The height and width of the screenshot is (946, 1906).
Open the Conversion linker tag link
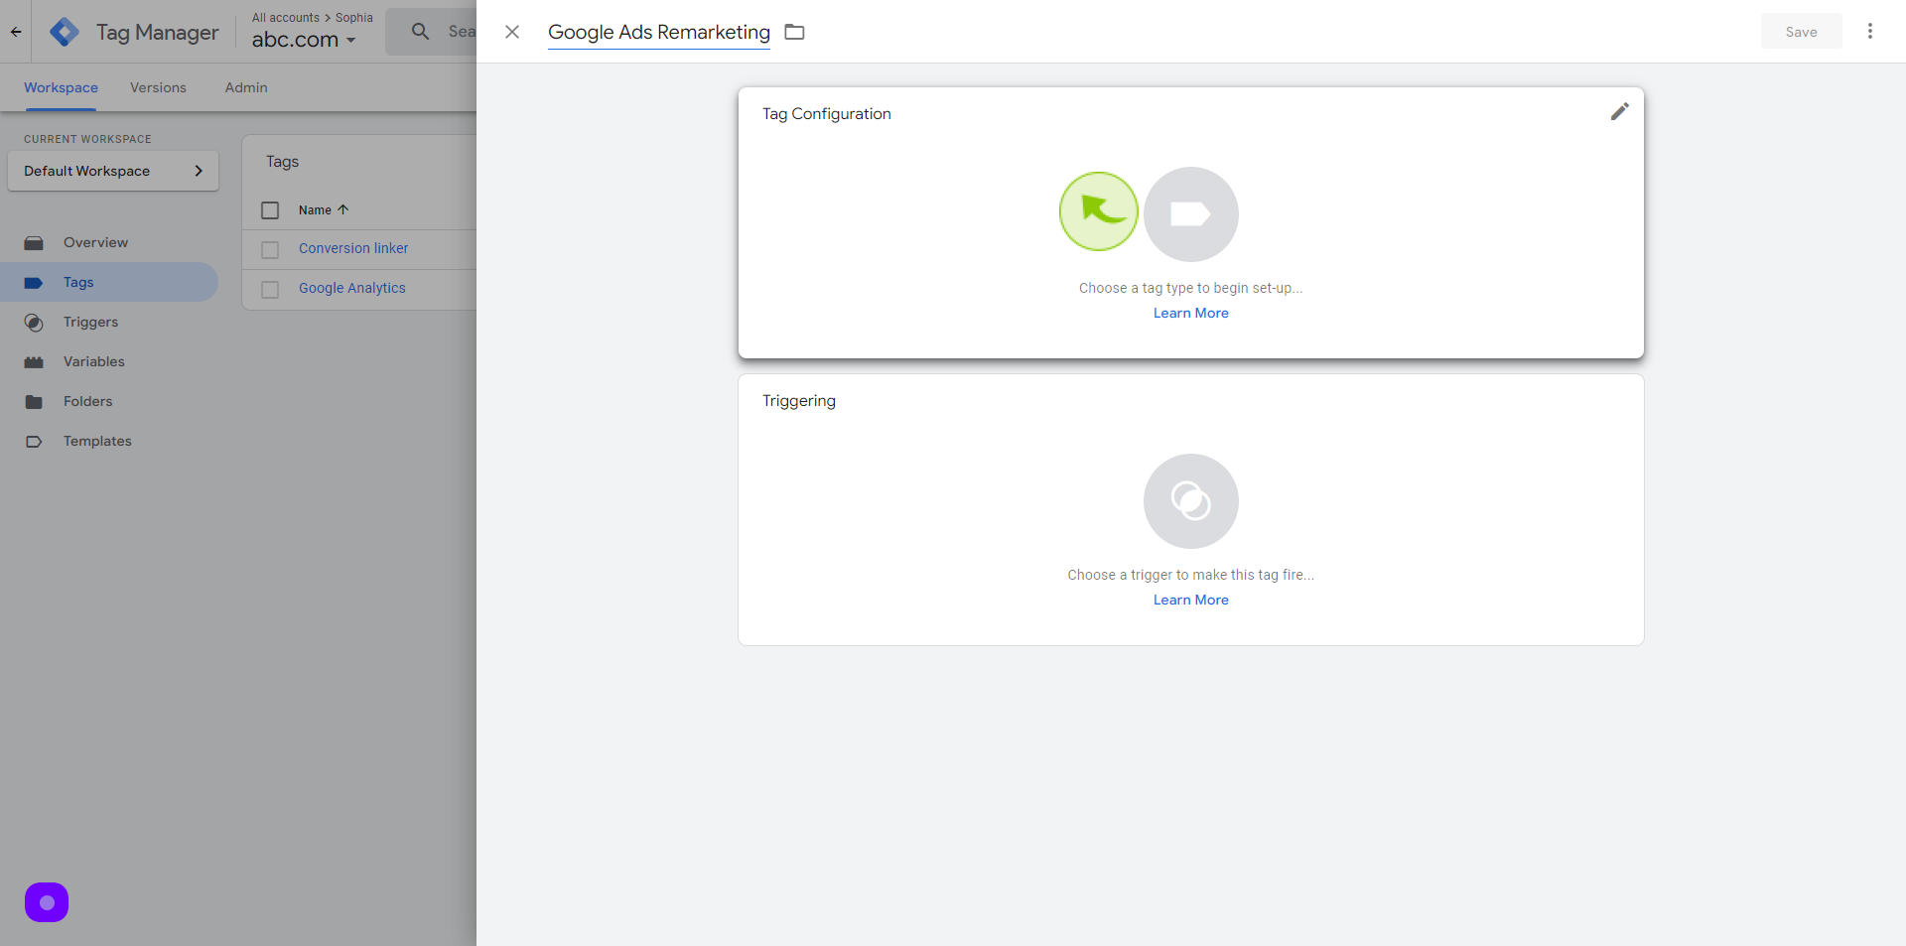(353, 248)
